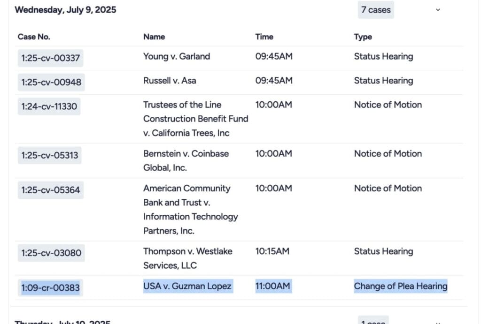
Task: Click the "Change of Plea Hearing" type
Action: tap(400, 286)
